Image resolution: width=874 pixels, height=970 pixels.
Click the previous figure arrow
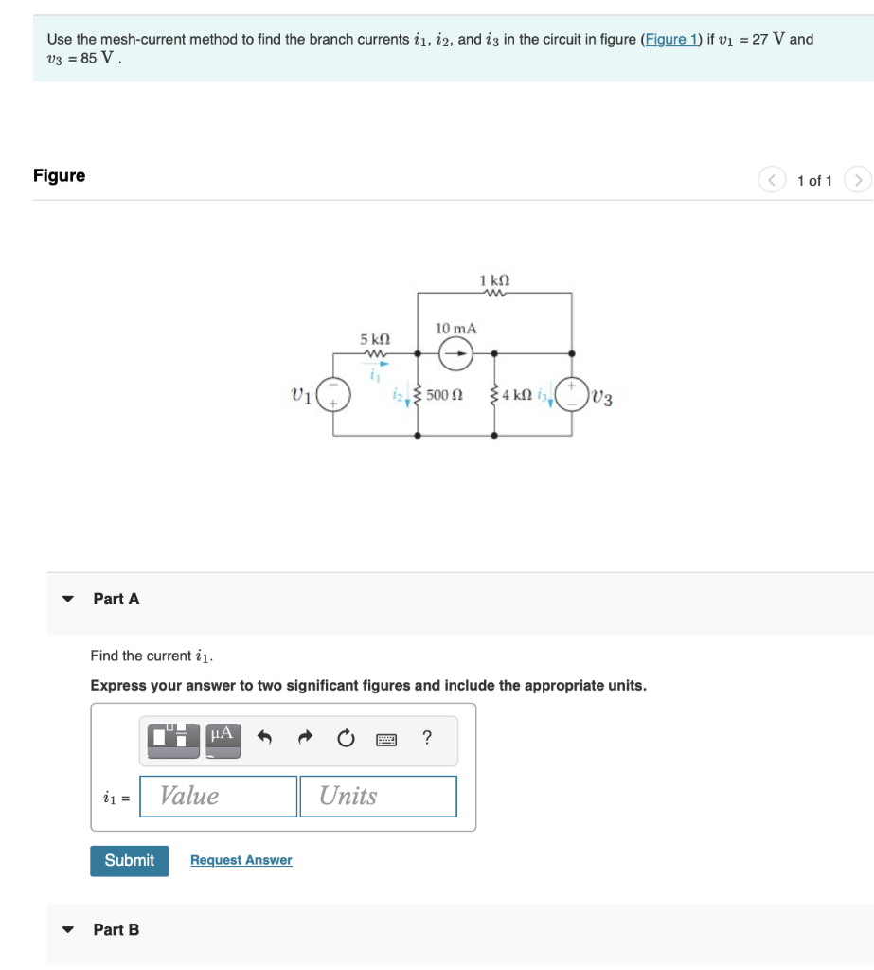772,179
